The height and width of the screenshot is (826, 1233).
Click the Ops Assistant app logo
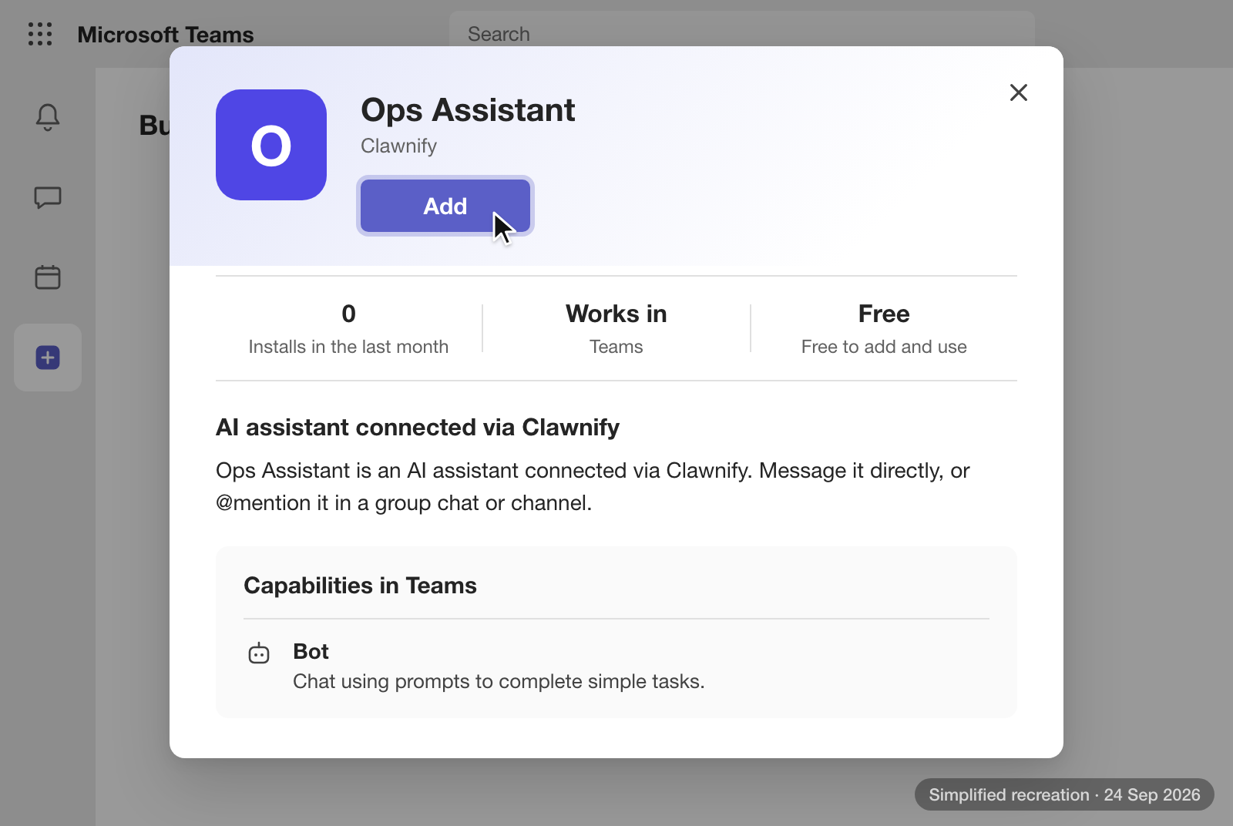(271, 145)
